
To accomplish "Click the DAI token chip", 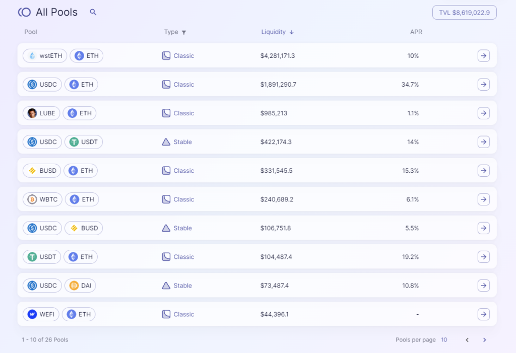I will 80,286.
